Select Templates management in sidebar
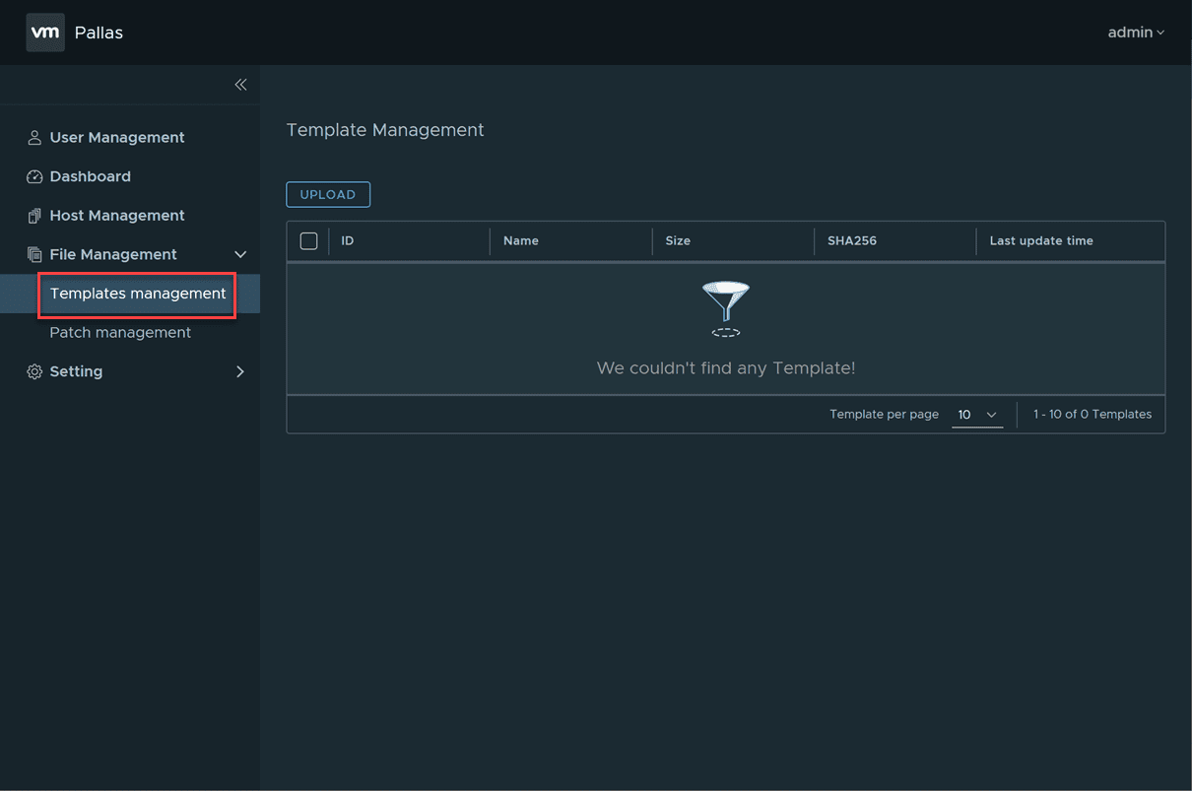This screenshot has width=1192, height=791. [x=138, y=294]
